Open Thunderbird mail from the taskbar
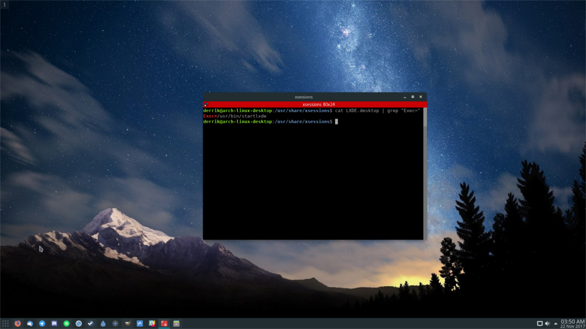The height and width of the screenshot is (329, 586). tap(30, 323)
